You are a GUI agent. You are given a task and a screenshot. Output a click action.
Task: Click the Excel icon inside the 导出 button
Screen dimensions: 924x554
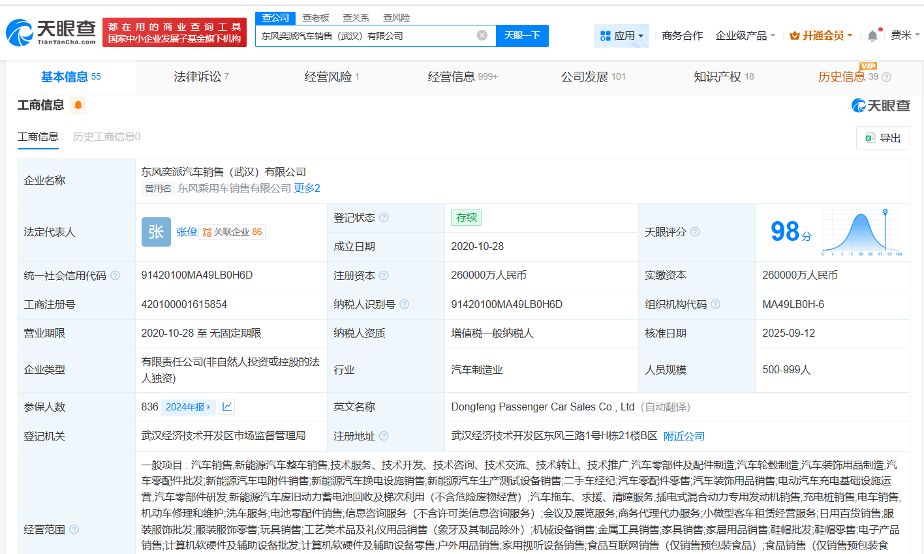[x=870, y=138]
